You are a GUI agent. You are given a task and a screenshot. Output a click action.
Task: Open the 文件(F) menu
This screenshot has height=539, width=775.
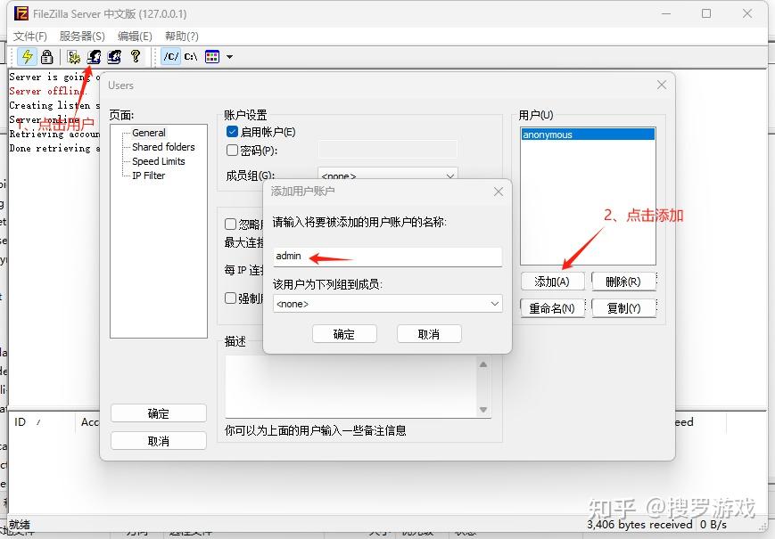click(x=29, y=36)
